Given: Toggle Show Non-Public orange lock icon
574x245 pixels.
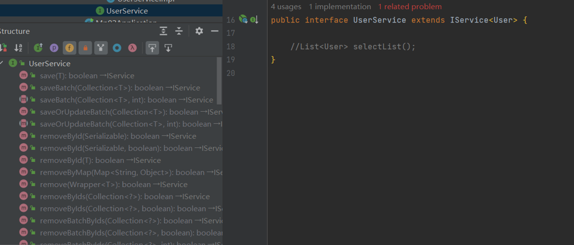Looking at the screenshot, I should (x=85, y=47).
